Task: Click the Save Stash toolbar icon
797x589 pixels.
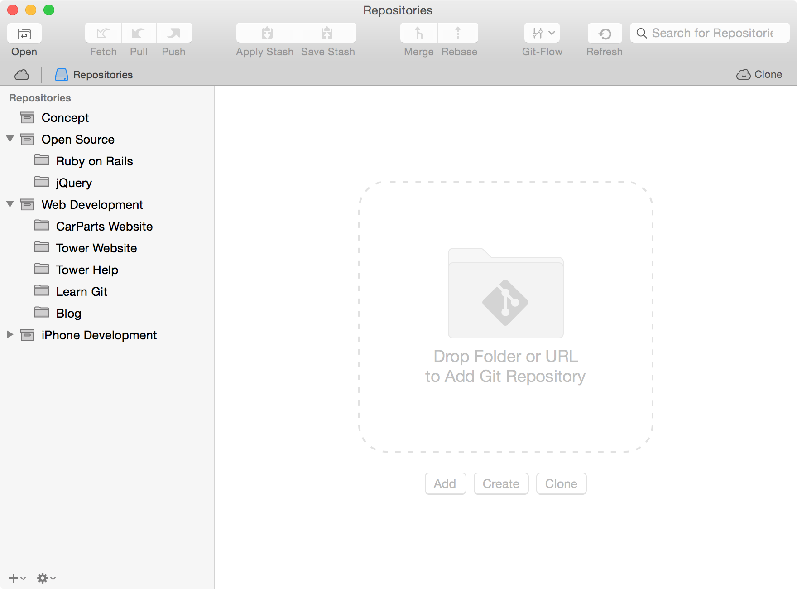Action: point(327,33)
